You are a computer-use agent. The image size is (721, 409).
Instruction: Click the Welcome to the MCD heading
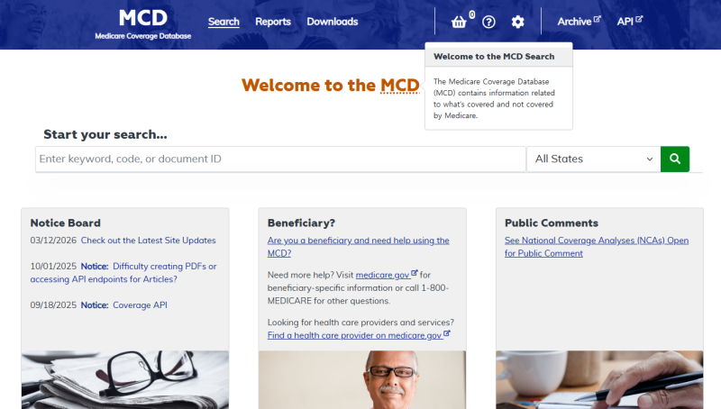pos(330,85)
